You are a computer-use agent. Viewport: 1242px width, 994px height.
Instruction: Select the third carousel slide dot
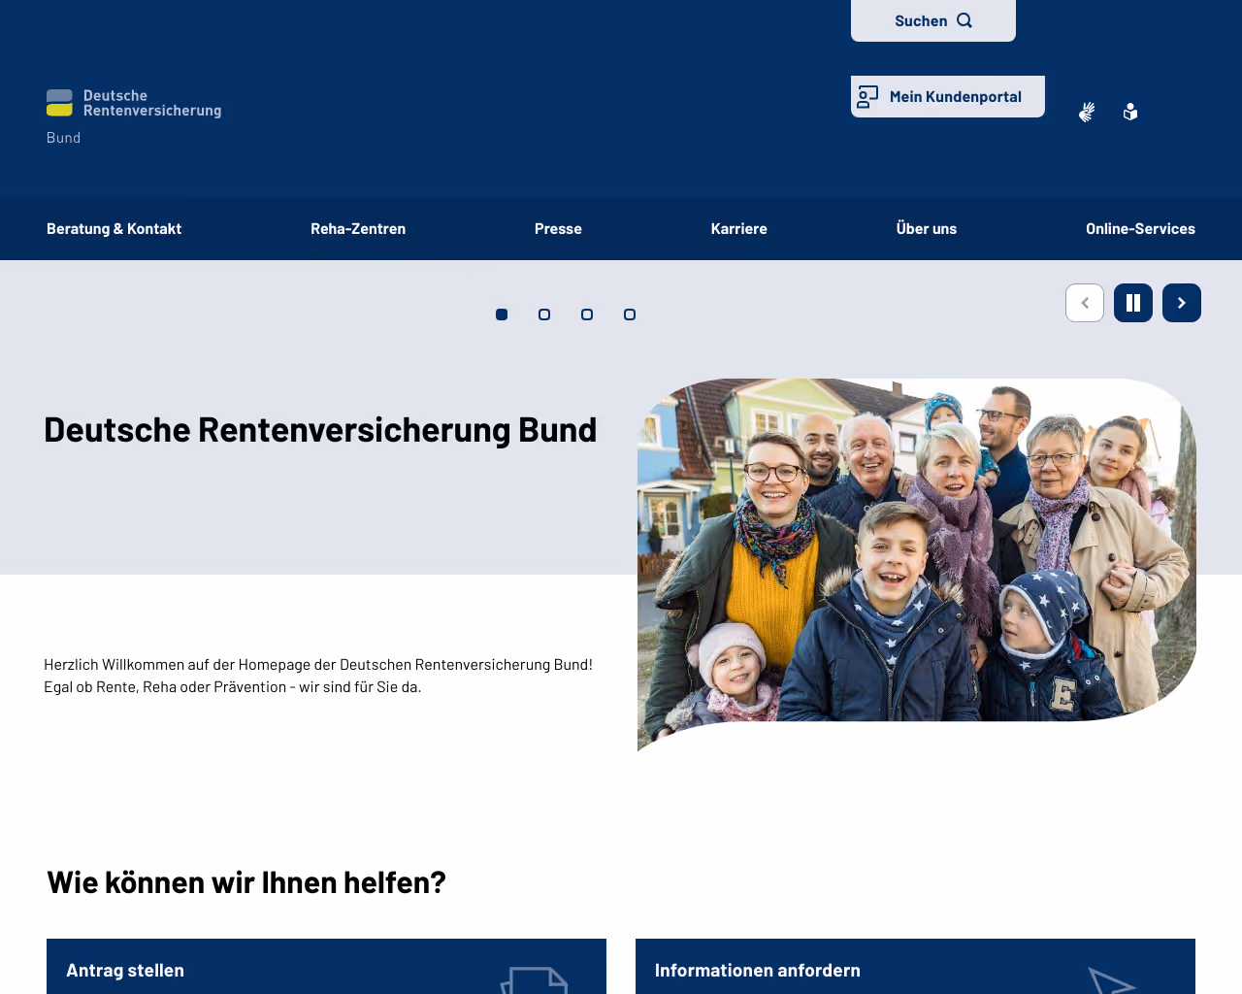(x=587, y=315)
